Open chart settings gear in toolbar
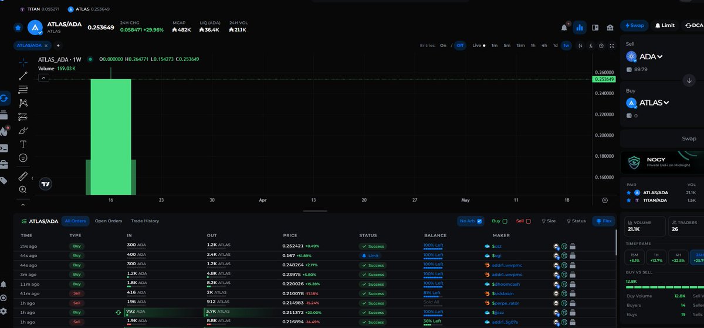 pos(601,45)
